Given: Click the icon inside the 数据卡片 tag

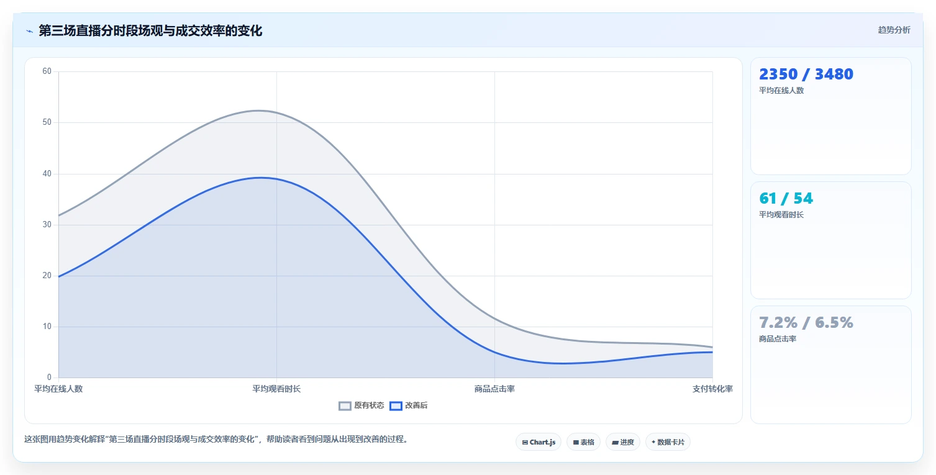Looking at the screenshot, I should pyautogui.click(x=653, y=442).
